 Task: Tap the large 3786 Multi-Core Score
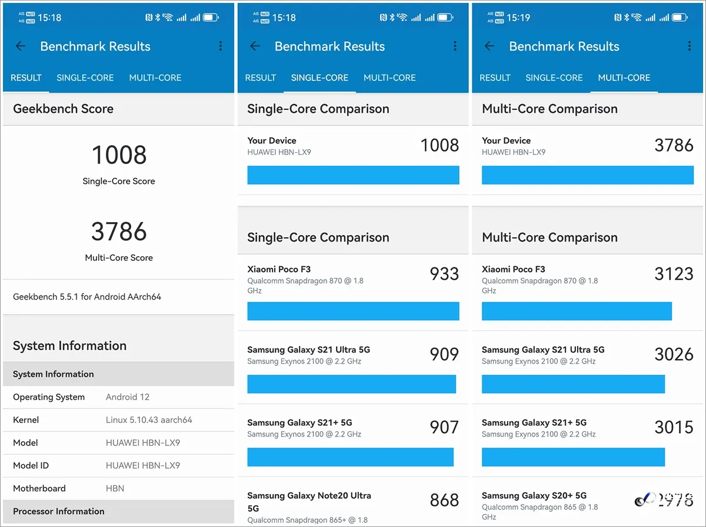tap(119, 231)
